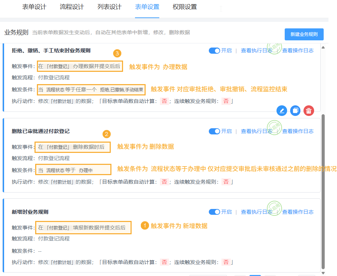Screen dimensions: 337x276
Task: Click the red trash delete icon
Action: tap(309, 110)
